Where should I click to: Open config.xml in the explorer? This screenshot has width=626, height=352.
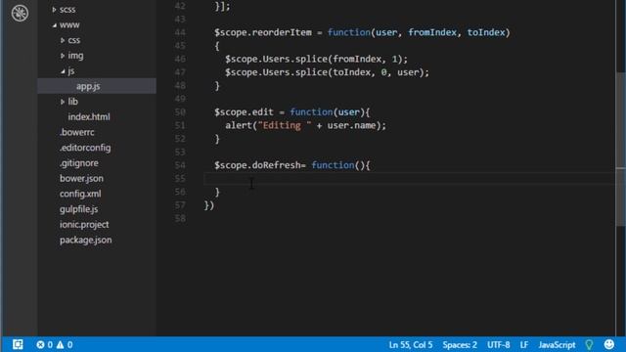point(80,194)
